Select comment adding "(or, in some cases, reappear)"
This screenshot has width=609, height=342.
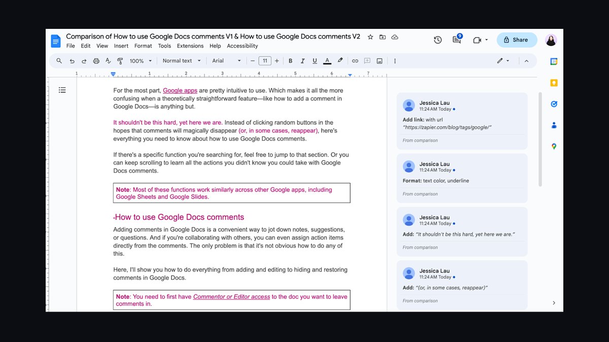(x=462, y=285)
